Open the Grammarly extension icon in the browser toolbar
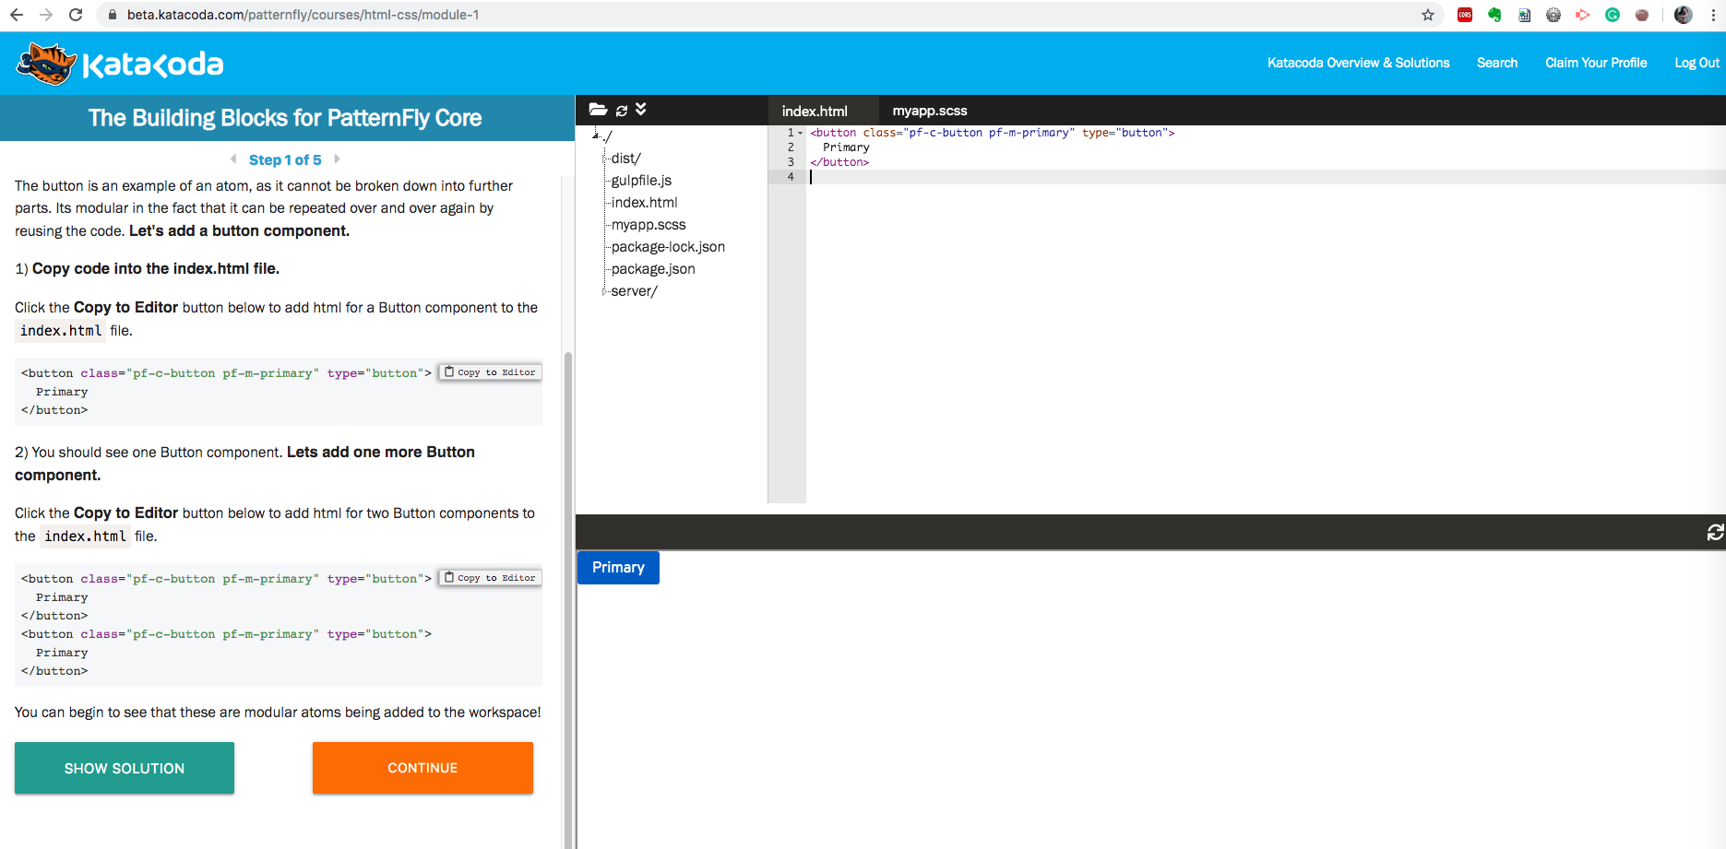Image resolution: width=1726 pixels, height=849 pixels. click(1613, 15)
